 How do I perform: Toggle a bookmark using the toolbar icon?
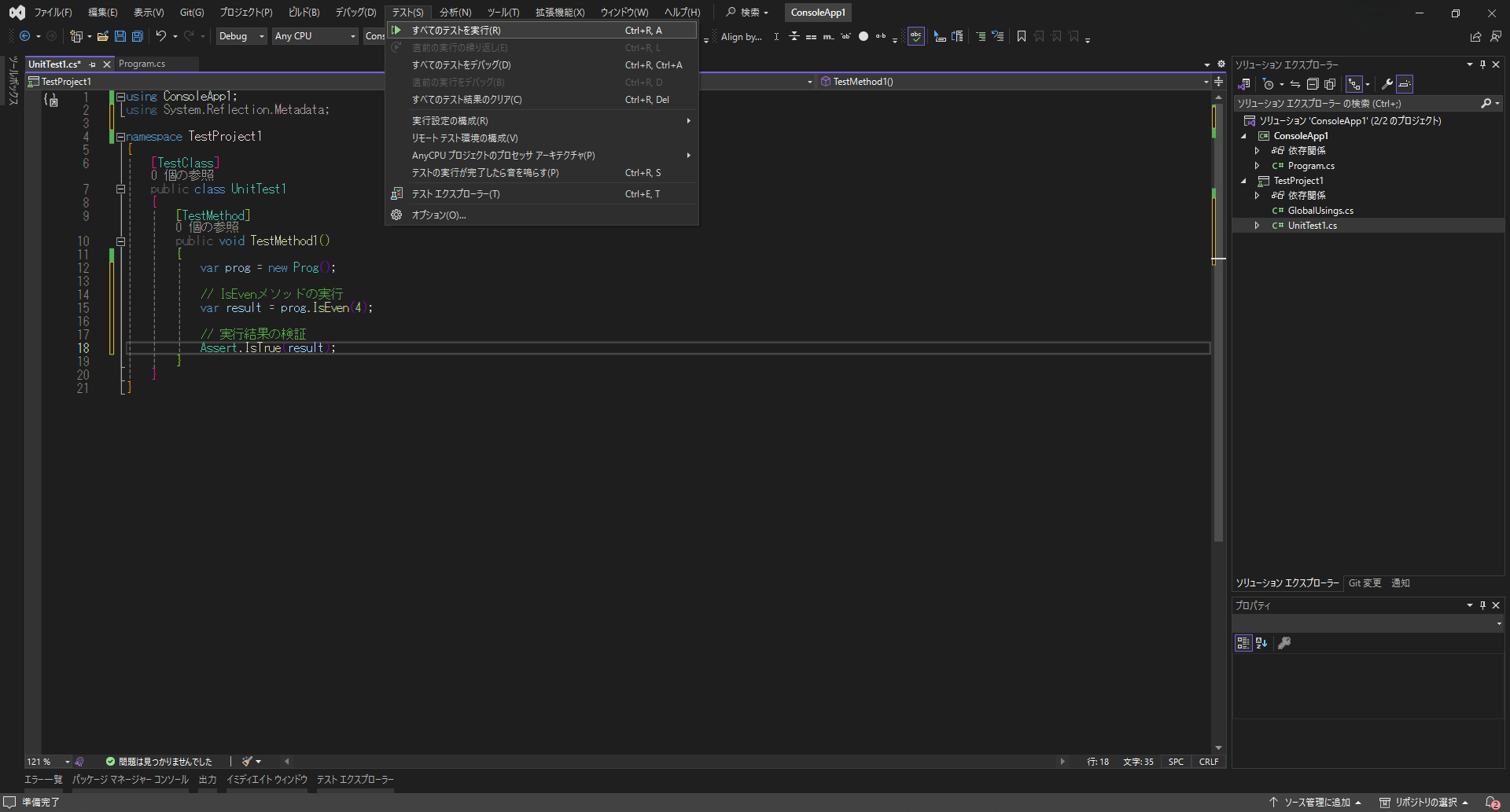1021,36
